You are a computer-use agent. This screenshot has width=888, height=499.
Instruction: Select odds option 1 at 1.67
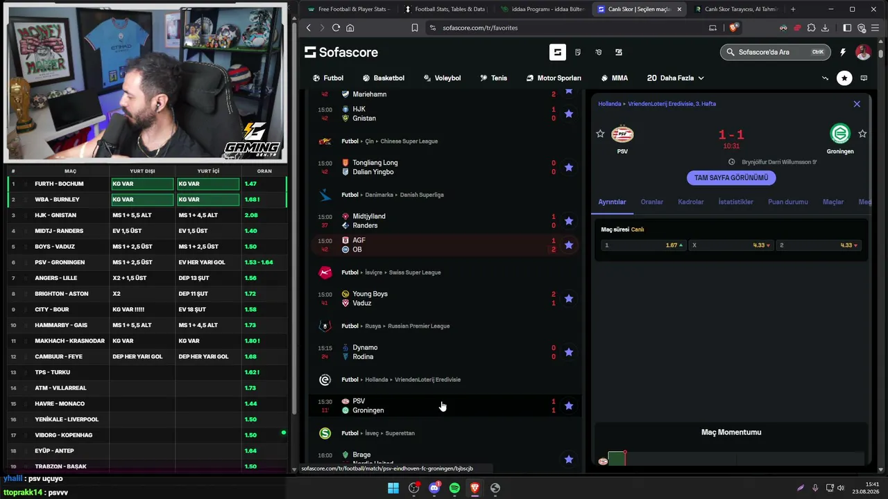(644, 245)
